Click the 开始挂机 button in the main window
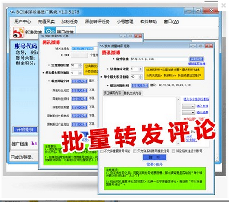 (25, 129)
